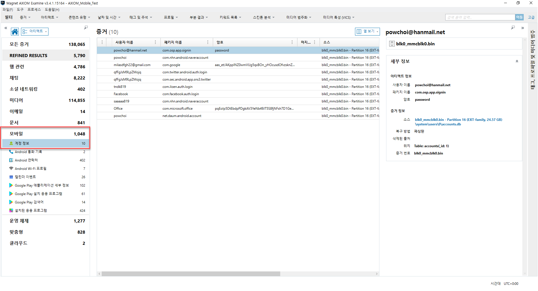The image size is (538, 291).
Task: Select 클라우드 category
Action: [46, 243]
